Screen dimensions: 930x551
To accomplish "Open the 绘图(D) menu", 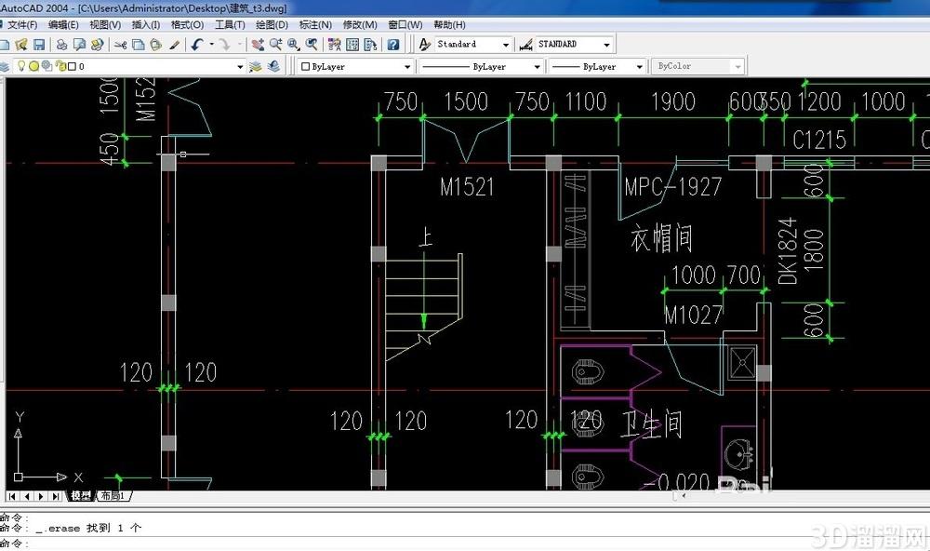I will [272, 24].
